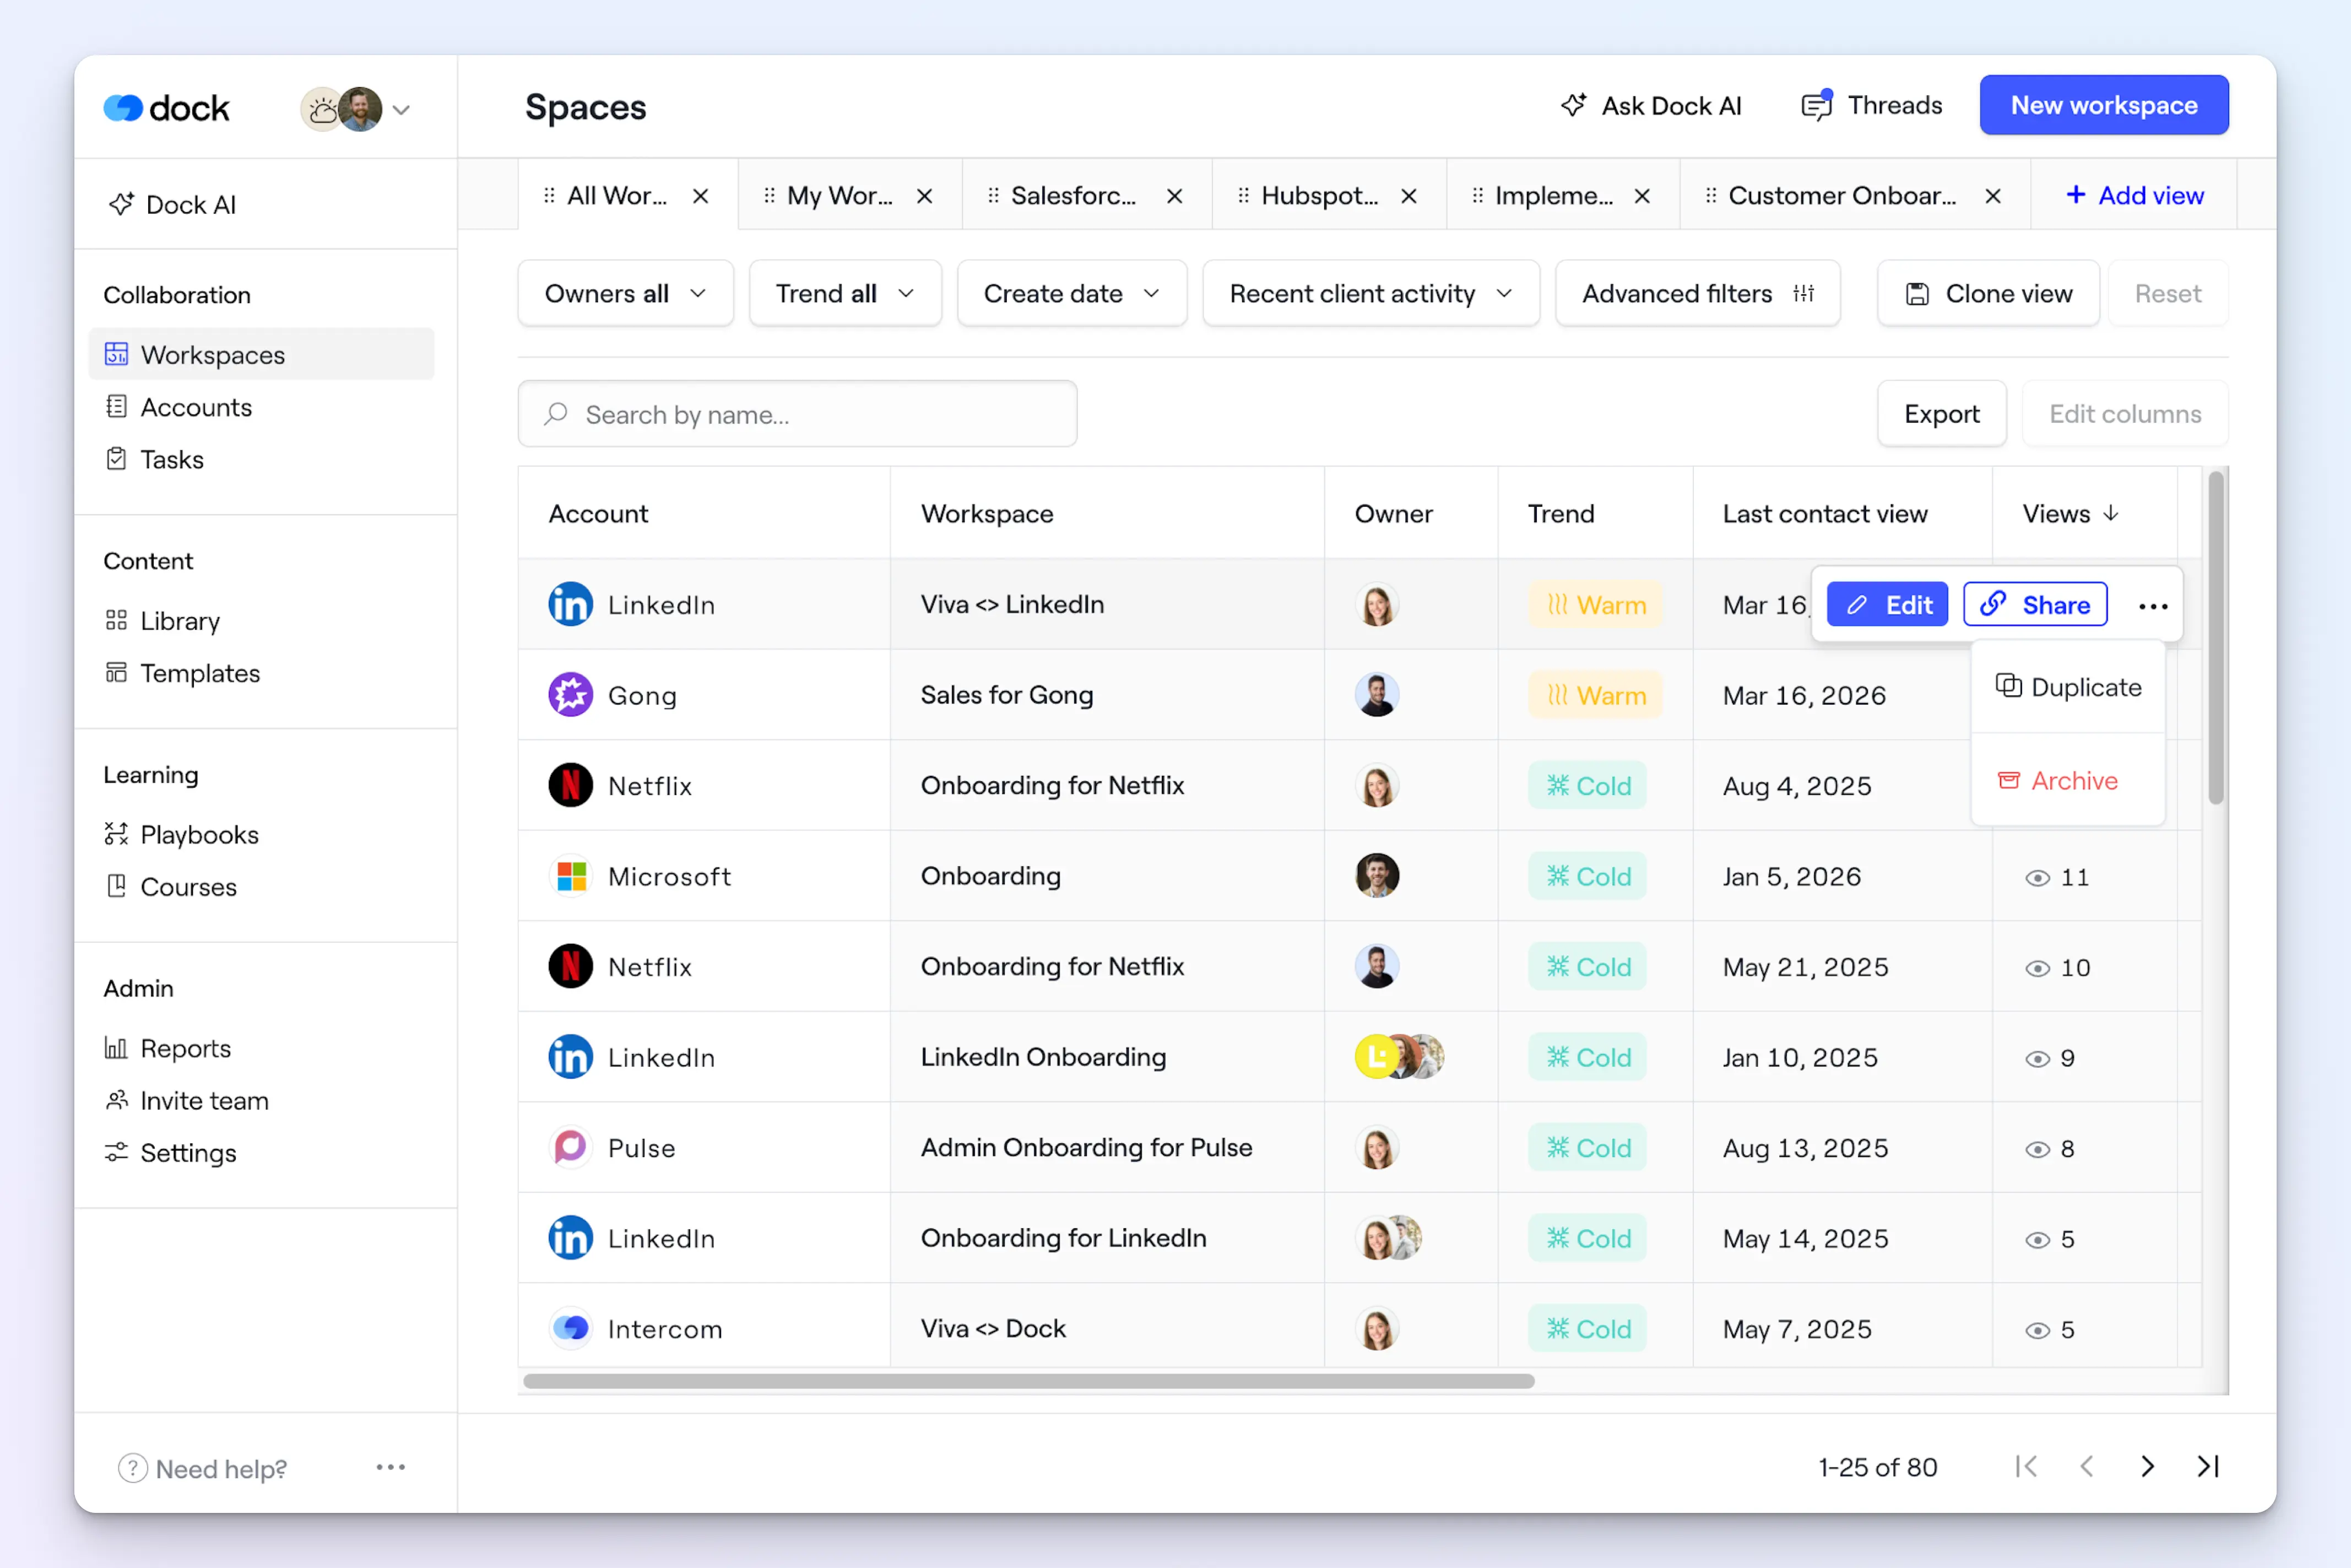
Task: Click the New workspace button
Action: [x=2103, y=105]
